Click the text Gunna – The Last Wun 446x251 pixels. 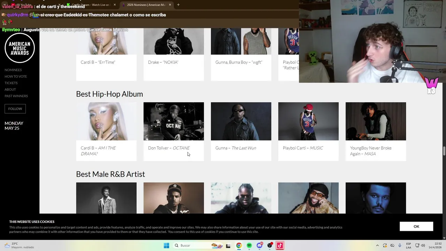(236, 148)
